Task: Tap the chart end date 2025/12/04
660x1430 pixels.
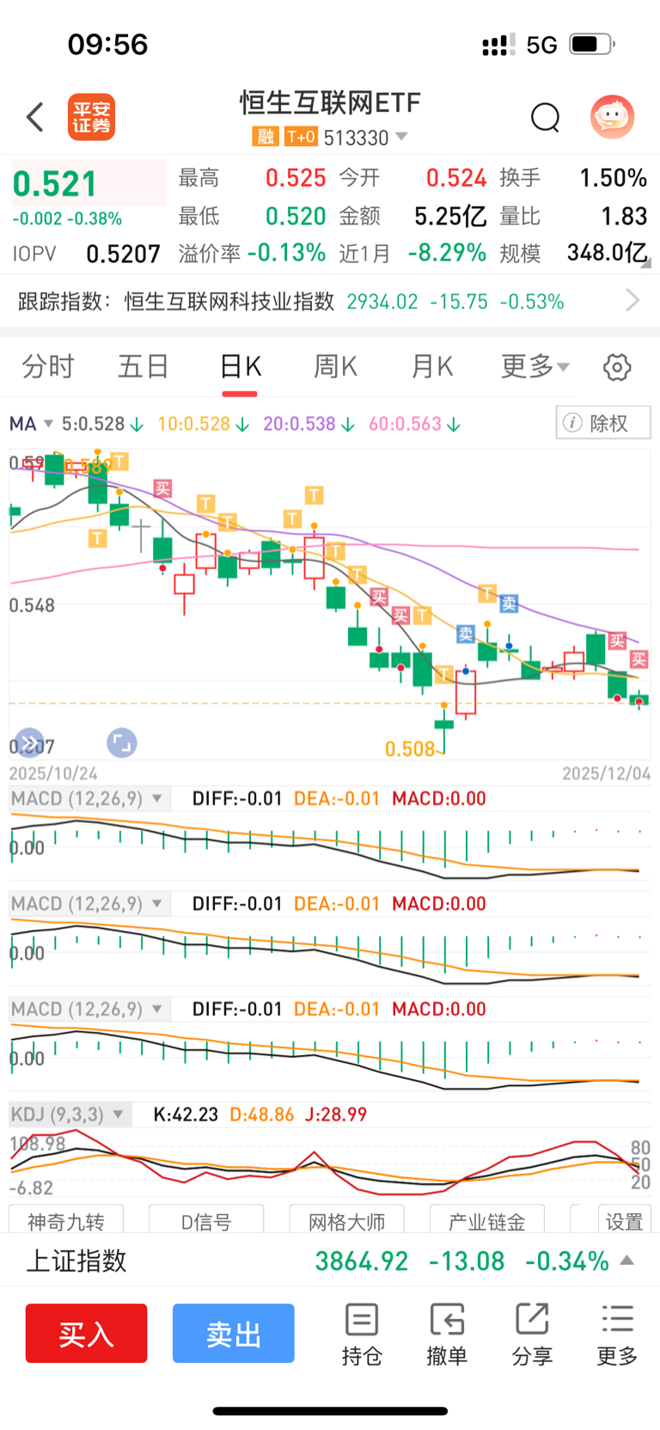Action: pyautogui.click(x=607, y=774)
